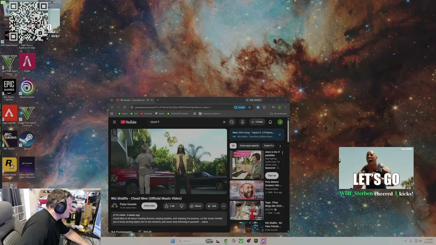Select the All filter chip
The height and width of the screenshot is (245, 436).
click(233, 146)
